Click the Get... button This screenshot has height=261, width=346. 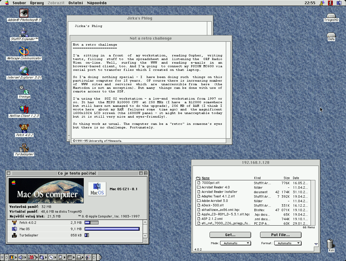230,235
